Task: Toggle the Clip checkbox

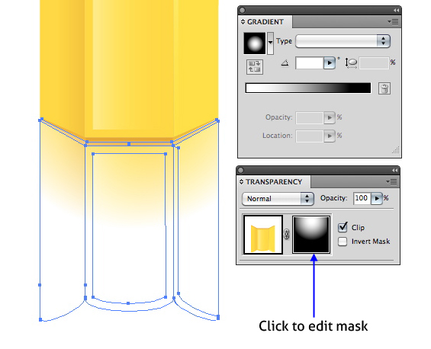Action: (343, 227)
